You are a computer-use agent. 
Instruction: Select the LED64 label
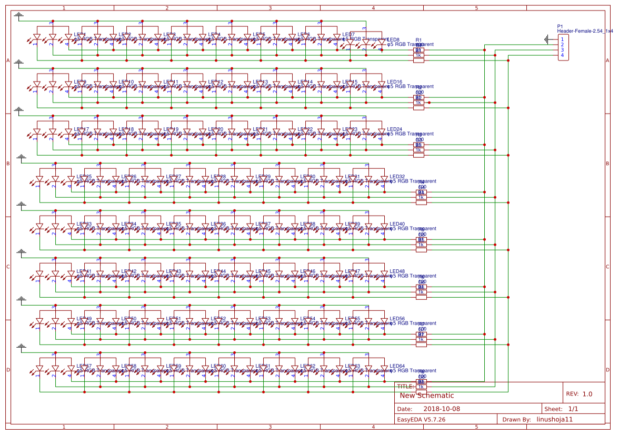point(397,366)
